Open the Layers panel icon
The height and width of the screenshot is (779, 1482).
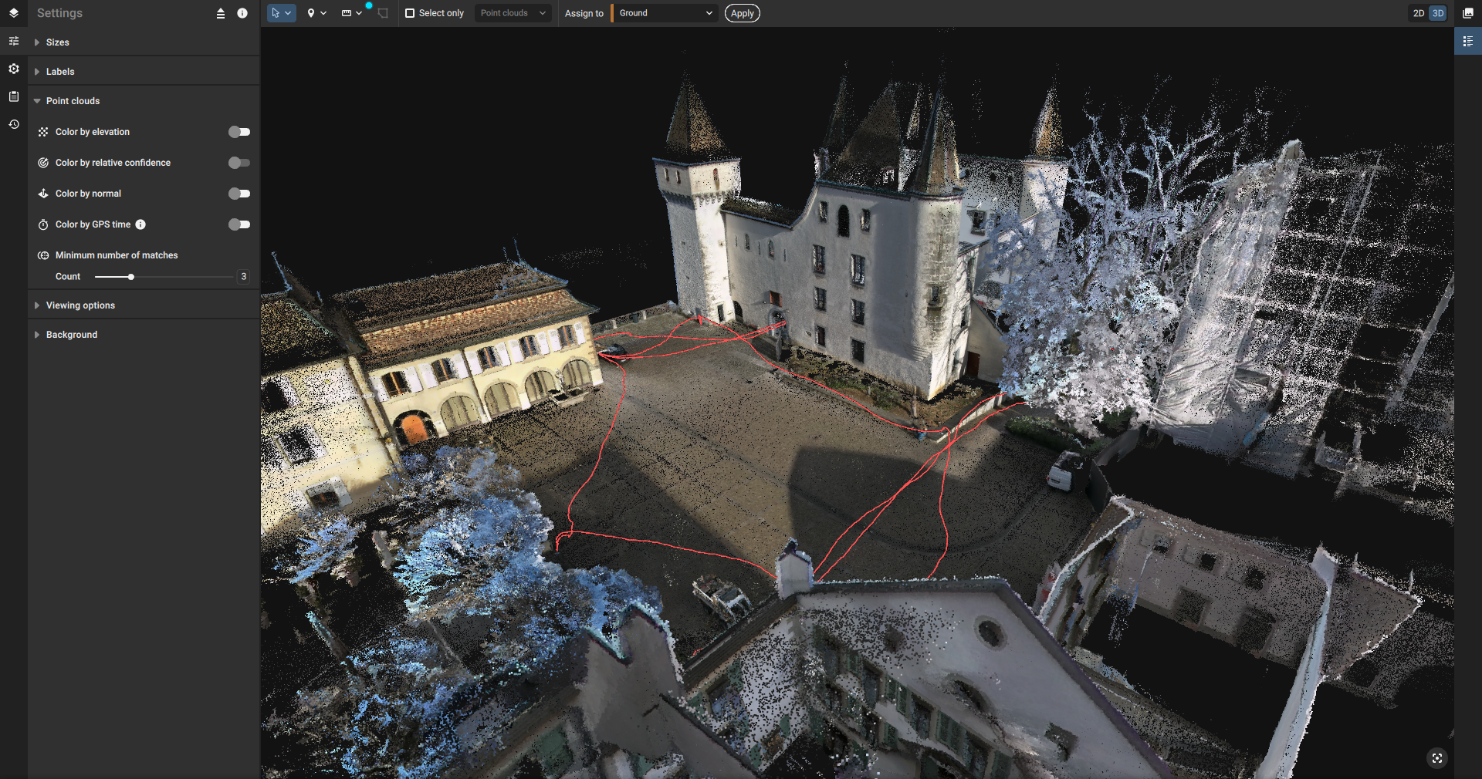(13, 13)
